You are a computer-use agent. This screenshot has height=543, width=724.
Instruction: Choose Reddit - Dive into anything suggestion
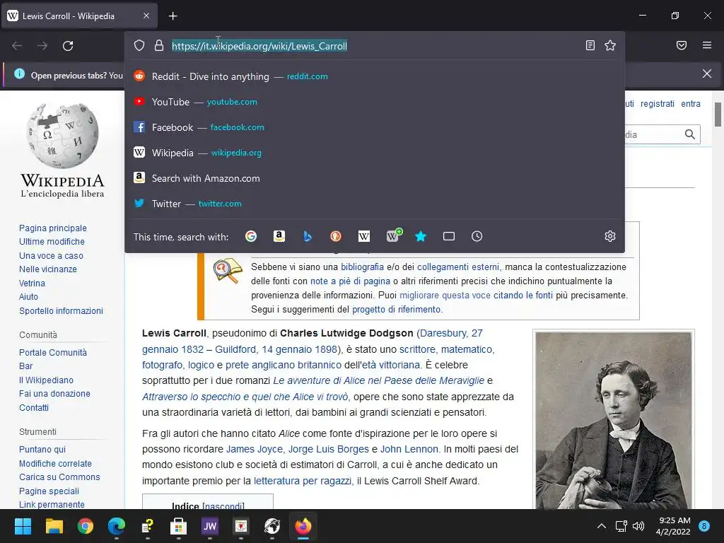[375, 76]
